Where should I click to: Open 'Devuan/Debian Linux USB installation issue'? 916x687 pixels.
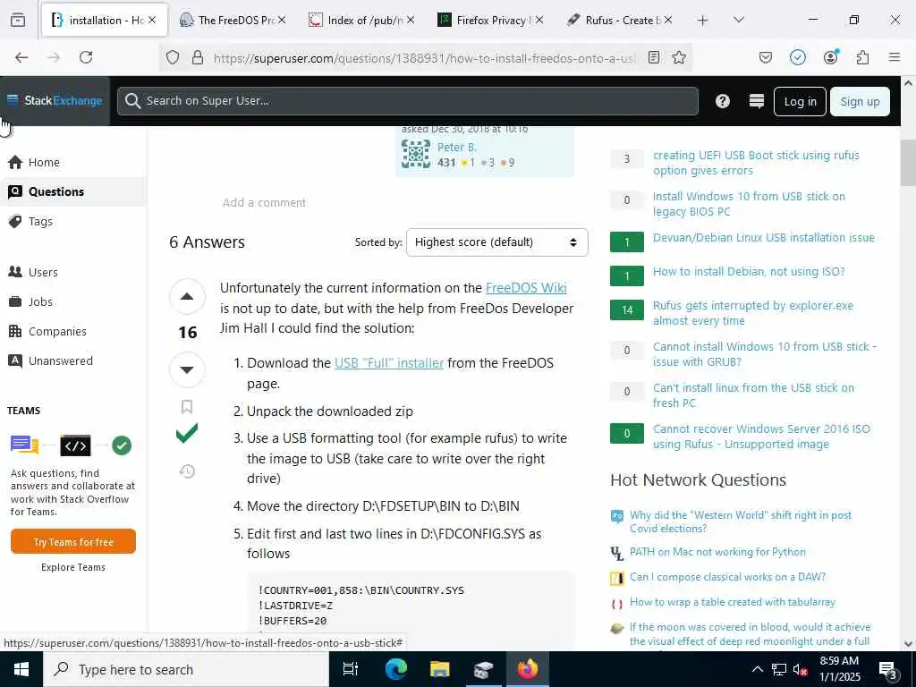(764, 238)
